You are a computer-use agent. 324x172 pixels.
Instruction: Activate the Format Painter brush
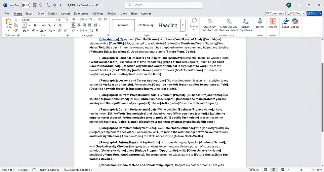click(x=16, y=30)
